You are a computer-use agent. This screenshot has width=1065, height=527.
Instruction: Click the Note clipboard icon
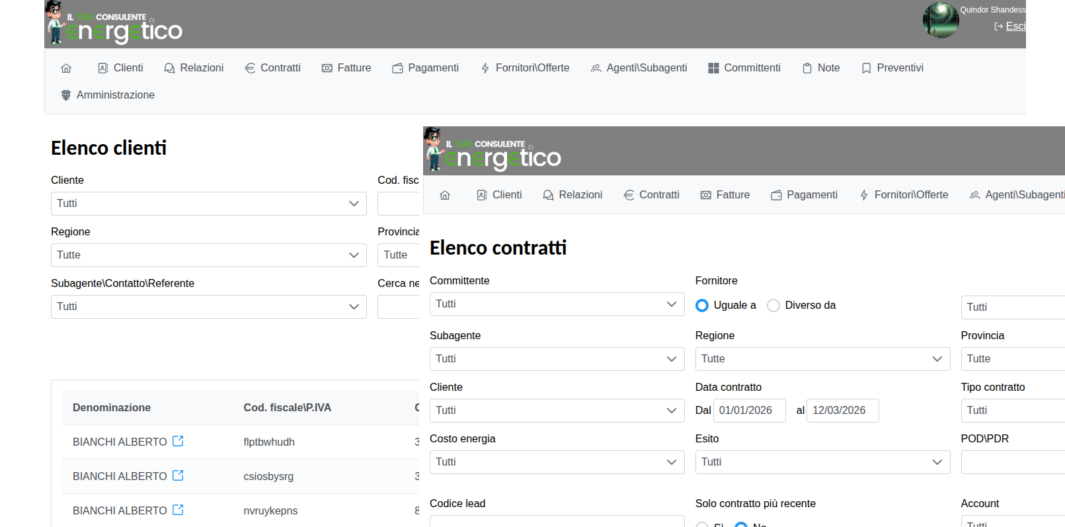point(807,68)
